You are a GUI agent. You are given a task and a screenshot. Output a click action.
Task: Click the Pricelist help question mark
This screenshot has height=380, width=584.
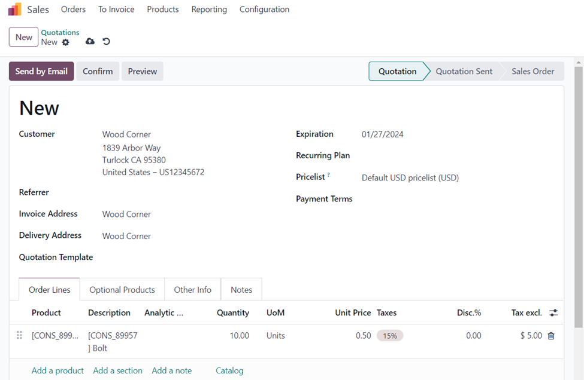pyautogui.click(x=329, y=175)
